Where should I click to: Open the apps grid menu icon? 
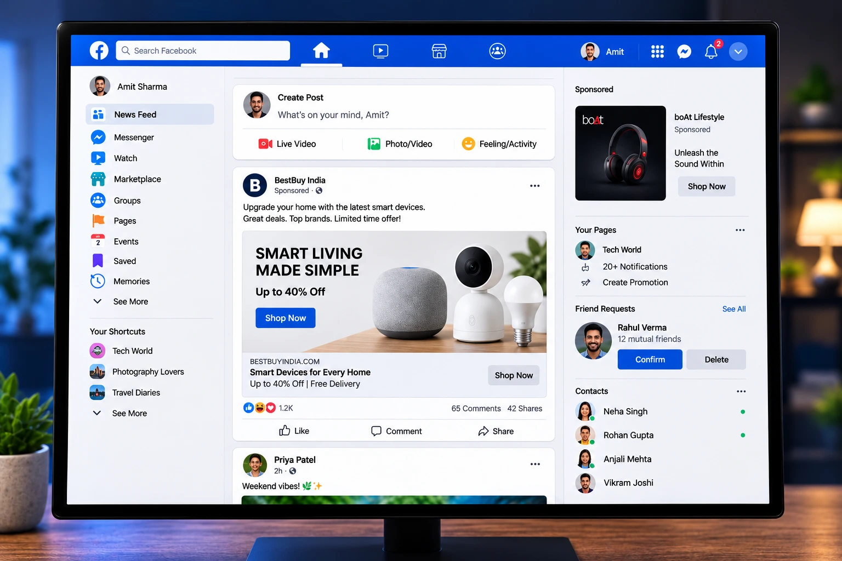(x=657, y=51)
